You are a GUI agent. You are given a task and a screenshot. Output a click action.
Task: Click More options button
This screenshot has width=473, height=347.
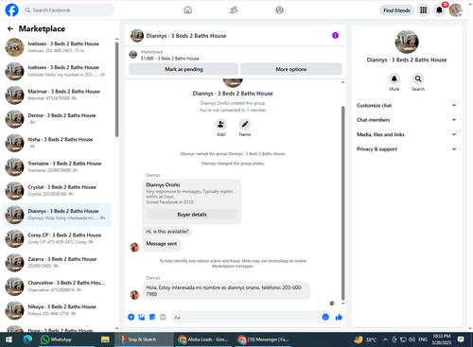(291, 69)
